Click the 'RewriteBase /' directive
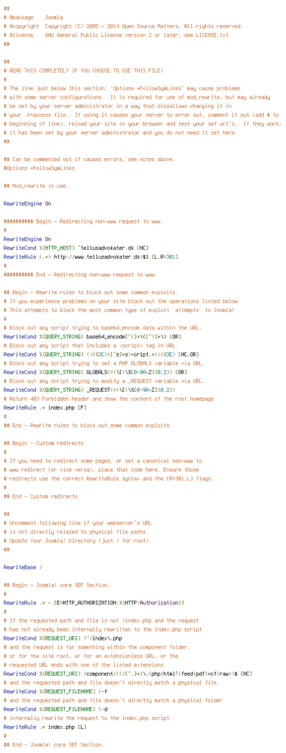Viewport: 286px width, 753px height. (23, 567)
